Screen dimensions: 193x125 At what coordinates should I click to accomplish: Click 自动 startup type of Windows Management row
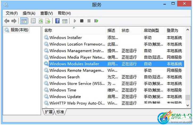pyautogui.click(x=148, y=51)
